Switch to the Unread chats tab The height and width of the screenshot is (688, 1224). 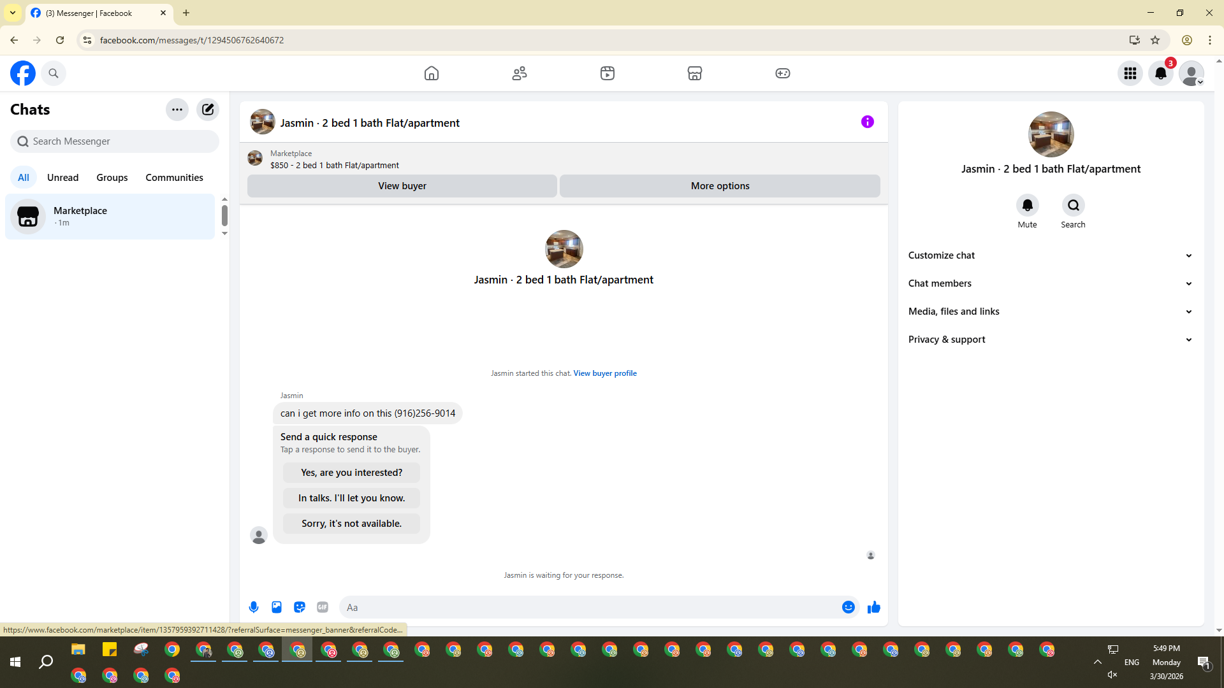click(62, 178)
